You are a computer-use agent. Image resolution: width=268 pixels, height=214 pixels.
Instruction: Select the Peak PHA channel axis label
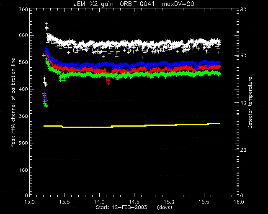pyautogui.click(x=13, y=103)
